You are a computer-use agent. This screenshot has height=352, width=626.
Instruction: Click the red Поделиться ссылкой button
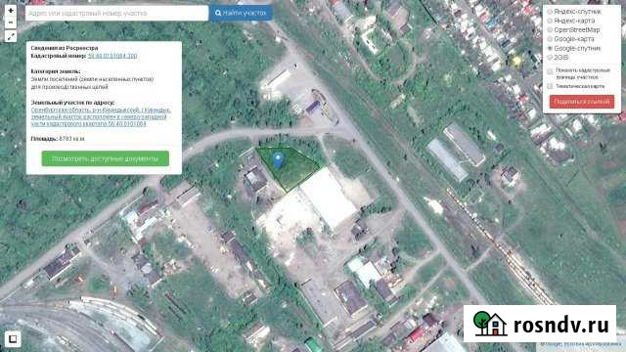pyautogui.click(x=582, y=102)
